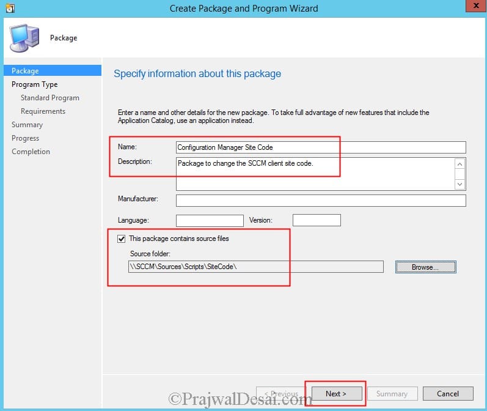The height and width of the screenshot is (411, 487).
Task: Open the Standard Program step
Action: pos(50,98)
